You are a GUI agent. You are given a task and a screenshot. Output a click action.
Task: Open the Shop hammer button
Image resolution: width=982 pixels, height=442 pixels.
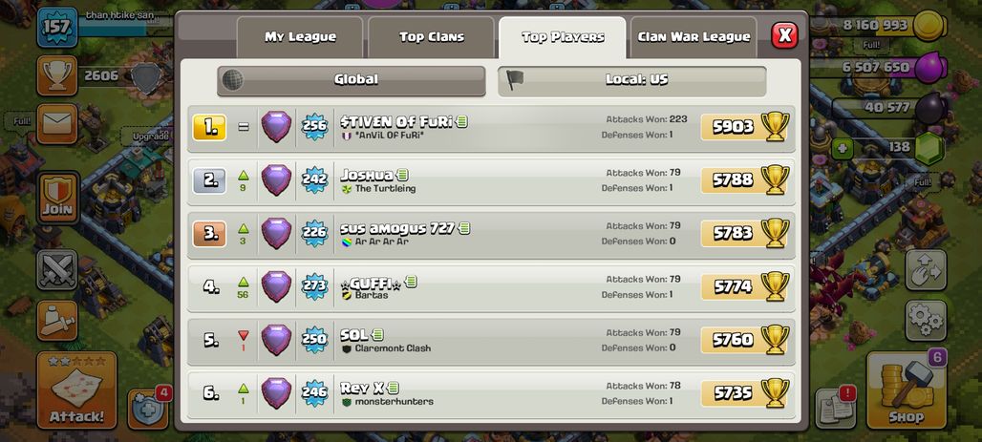coord(907,390)
